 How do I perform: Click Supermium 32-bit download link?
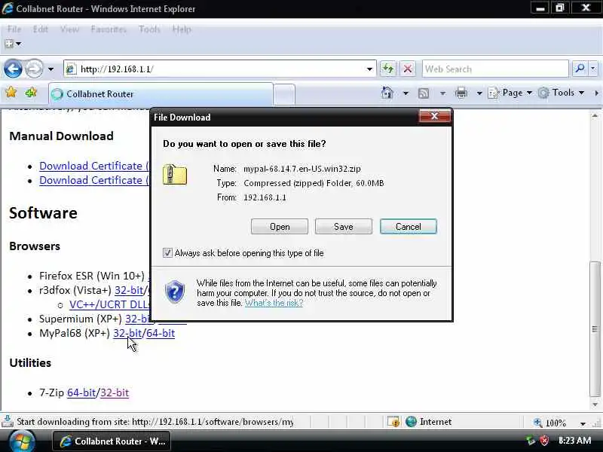pyautogui.click(x=137, y=319)
